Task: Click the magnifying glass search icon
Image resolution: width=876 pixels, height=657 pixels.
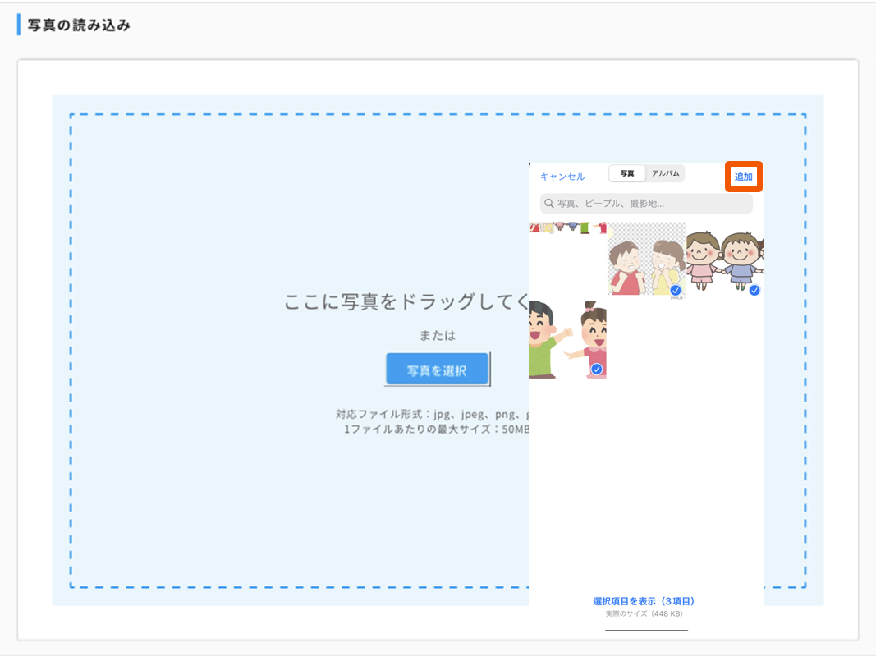Action: [548, 204]
